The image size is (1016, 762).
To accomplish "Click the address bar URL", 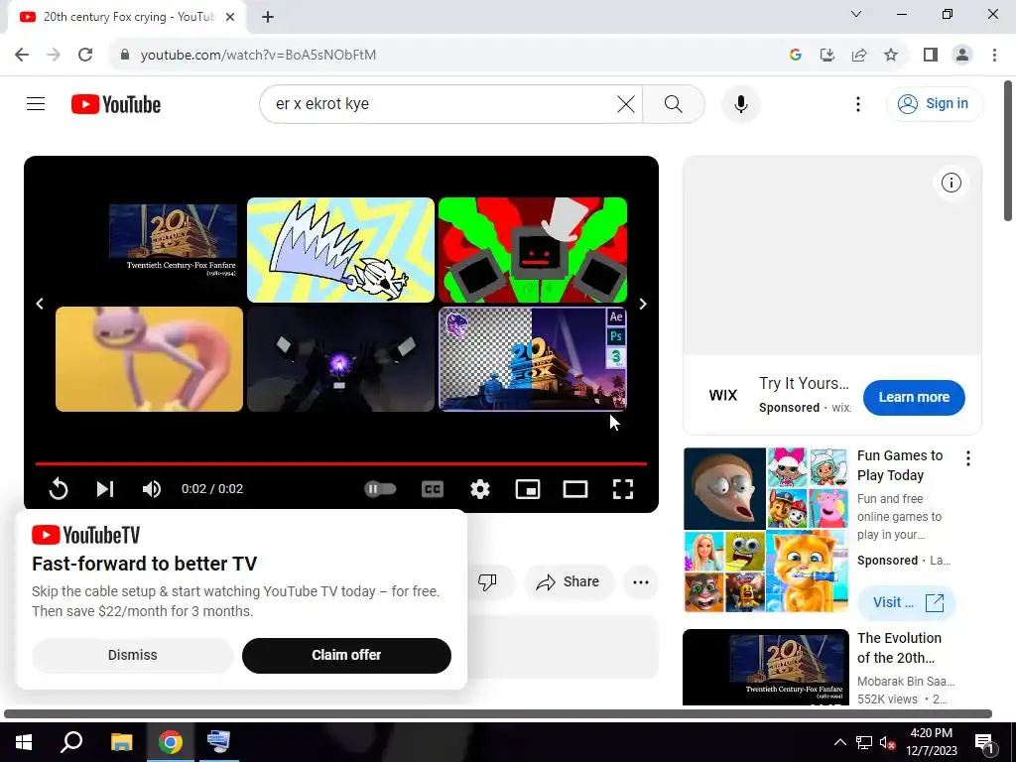I will (258, 55).
